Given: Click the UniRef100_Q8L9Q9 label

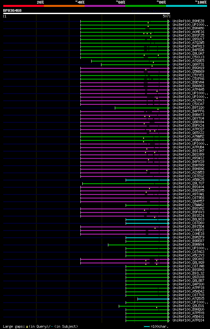Looking at the screenshot, I should (188, 263).
